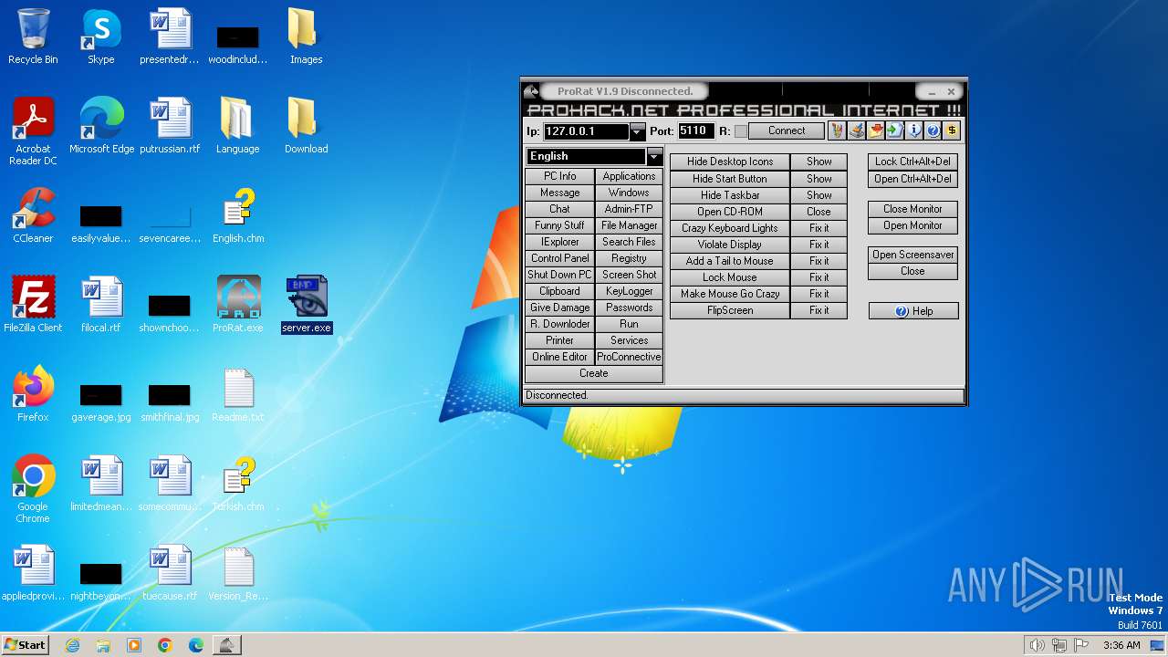Select the Download folder on desktop

307,126
